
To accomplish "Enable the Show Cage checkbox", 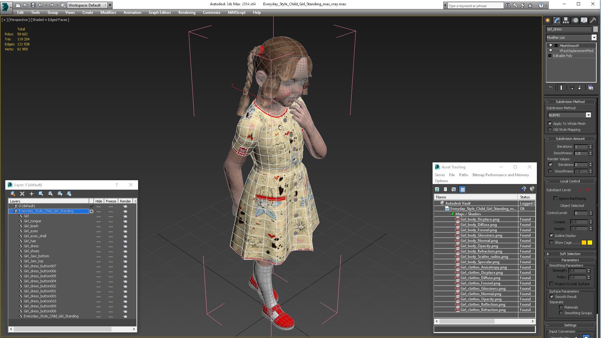I will coord(551,243).
